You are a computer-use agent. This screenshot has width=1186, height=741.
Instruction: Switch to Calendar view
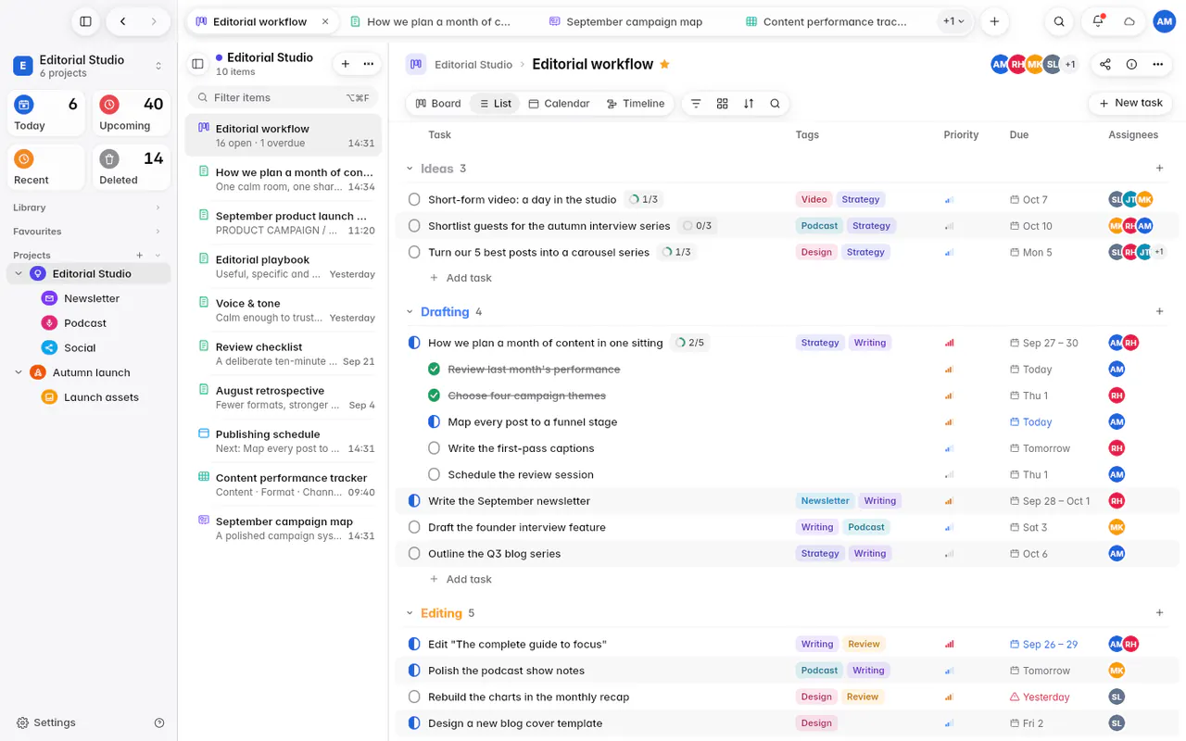559,104
